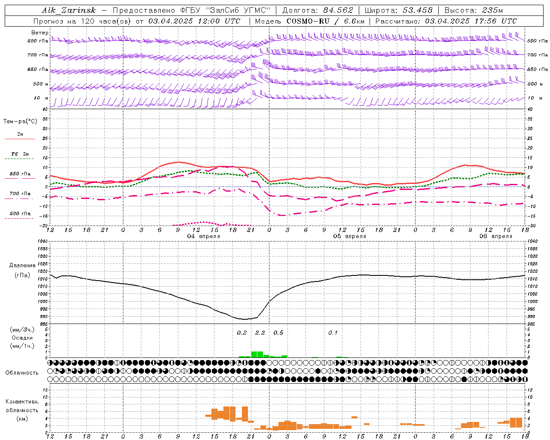Click the '0.1' precipitation amount

(333, 333)
